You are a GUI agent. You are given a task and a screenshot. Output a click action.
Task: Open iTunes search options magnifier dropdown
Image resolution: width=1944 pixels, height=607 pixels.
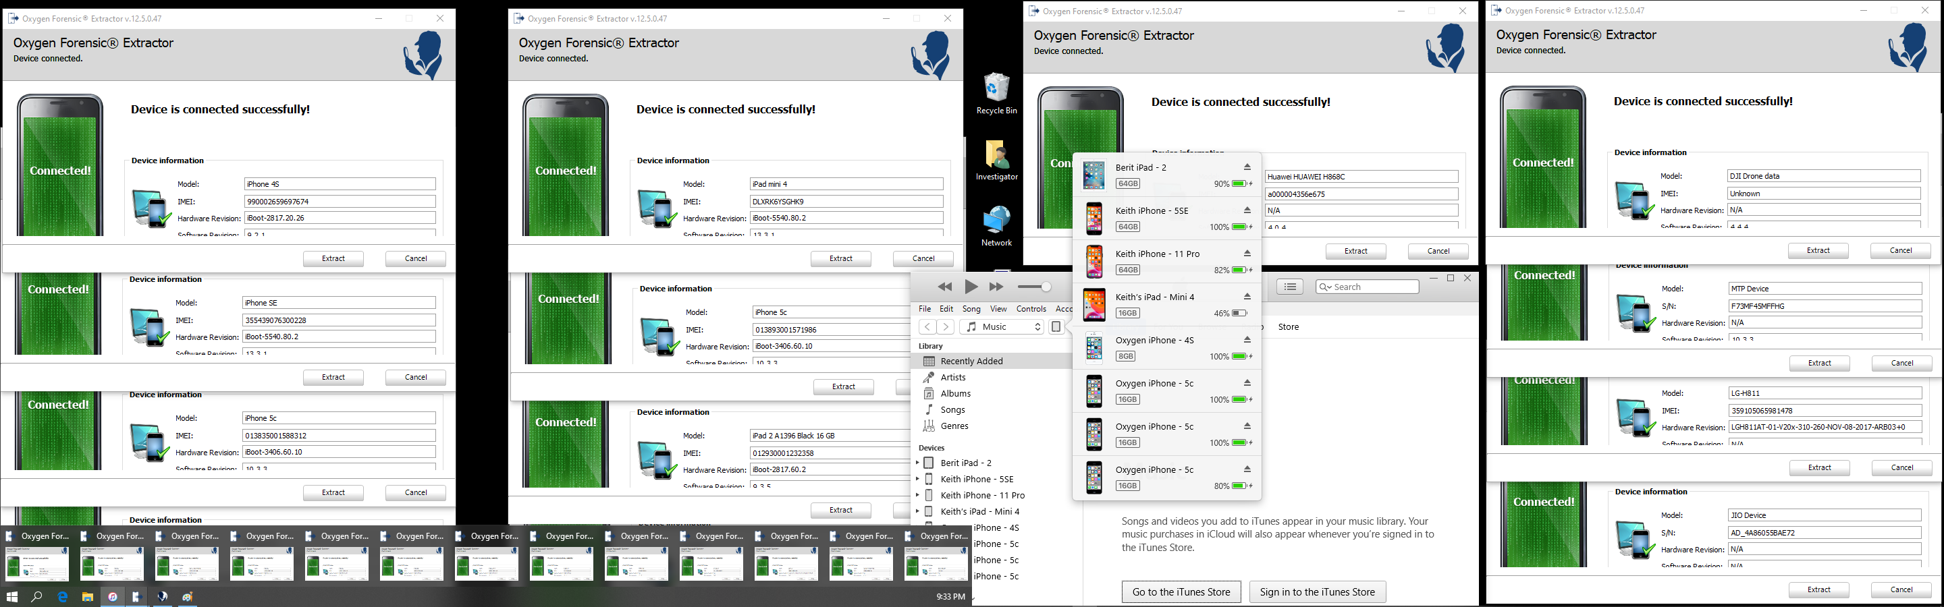pyautogui.click(x=1325, y=287)
